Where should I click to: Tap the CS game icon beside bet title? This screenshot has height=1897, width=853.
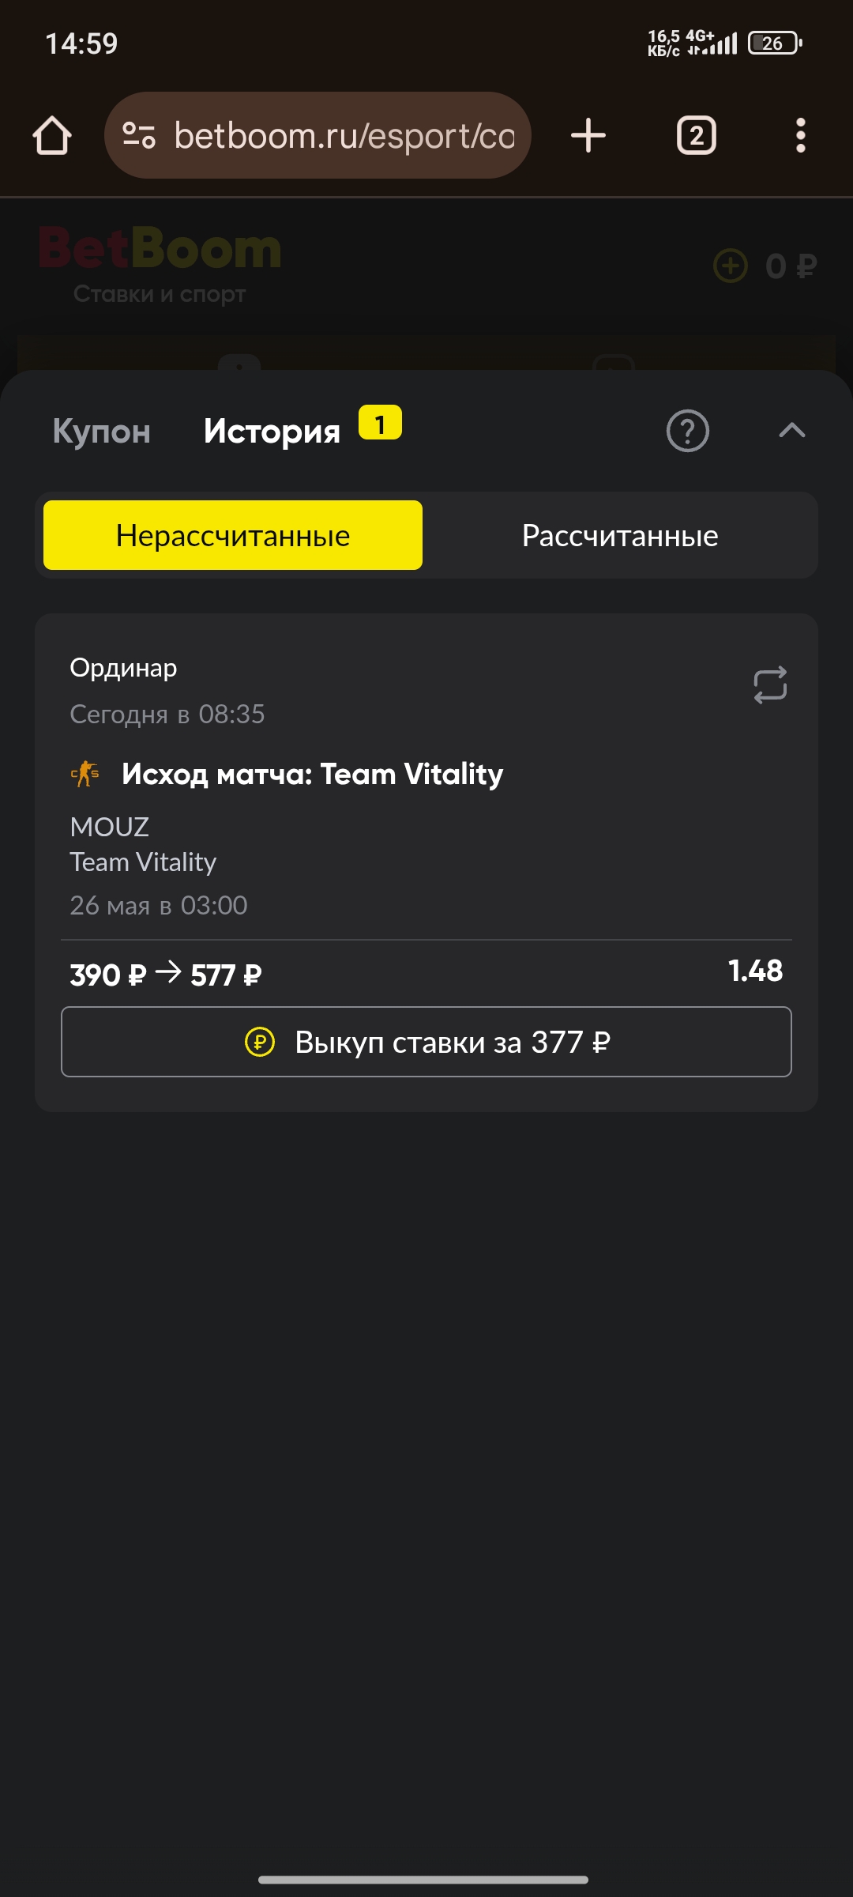(85, 774)
